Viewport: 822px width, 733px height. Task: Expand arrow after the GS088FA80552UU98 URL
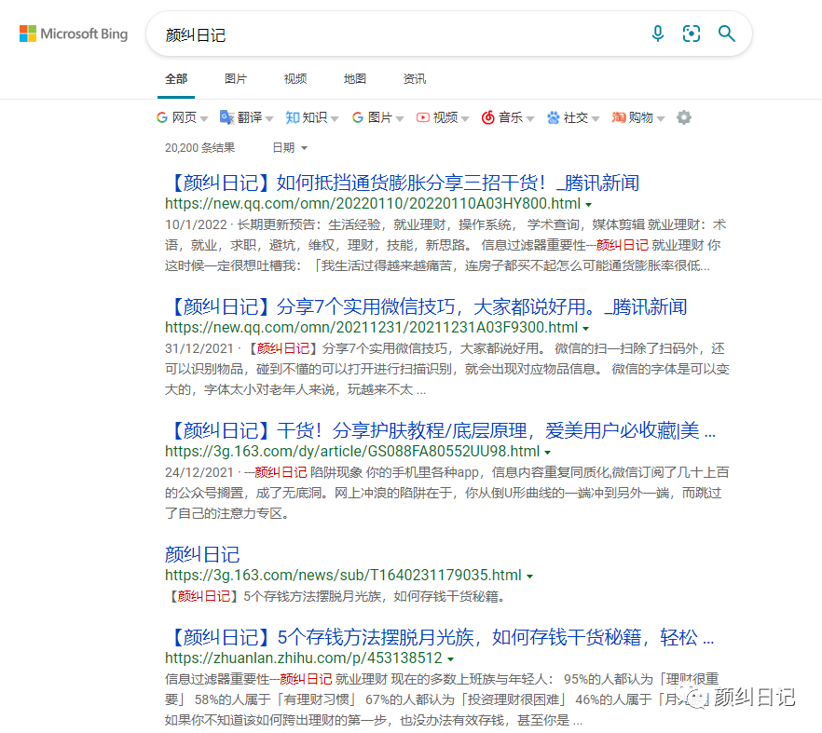(548, 453)
